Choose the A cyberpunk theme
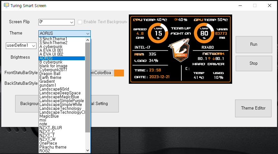Screen dimensions: 278x154 point(62,46)
